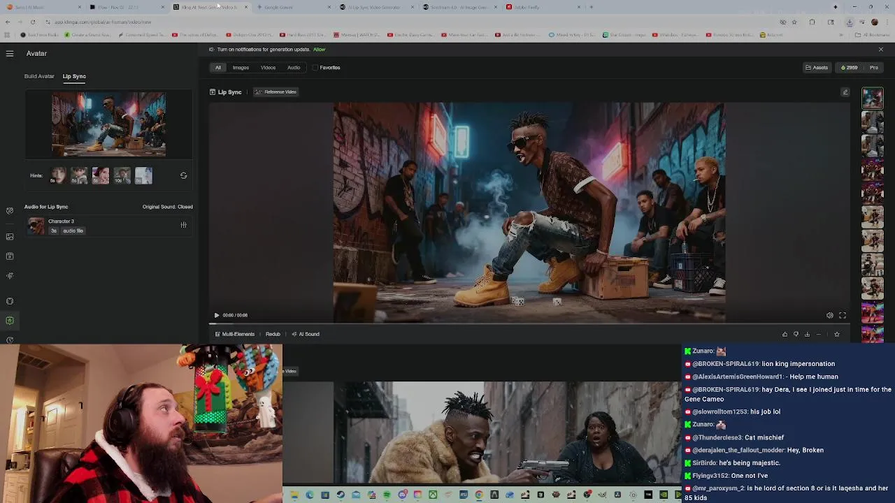895x503 pixels.
Task: Open the top sidebar icon above image generation
Action: tap(10, 211)
